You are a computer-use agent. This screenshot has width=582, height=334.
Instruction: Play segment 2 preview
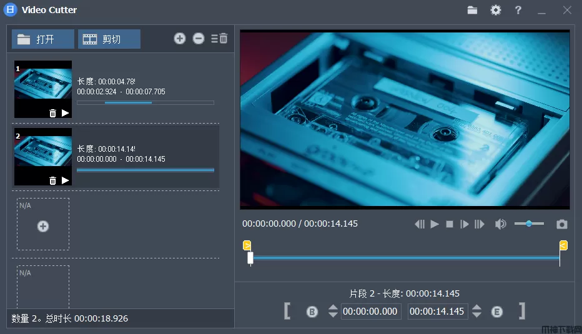click(x=66, y=180)
